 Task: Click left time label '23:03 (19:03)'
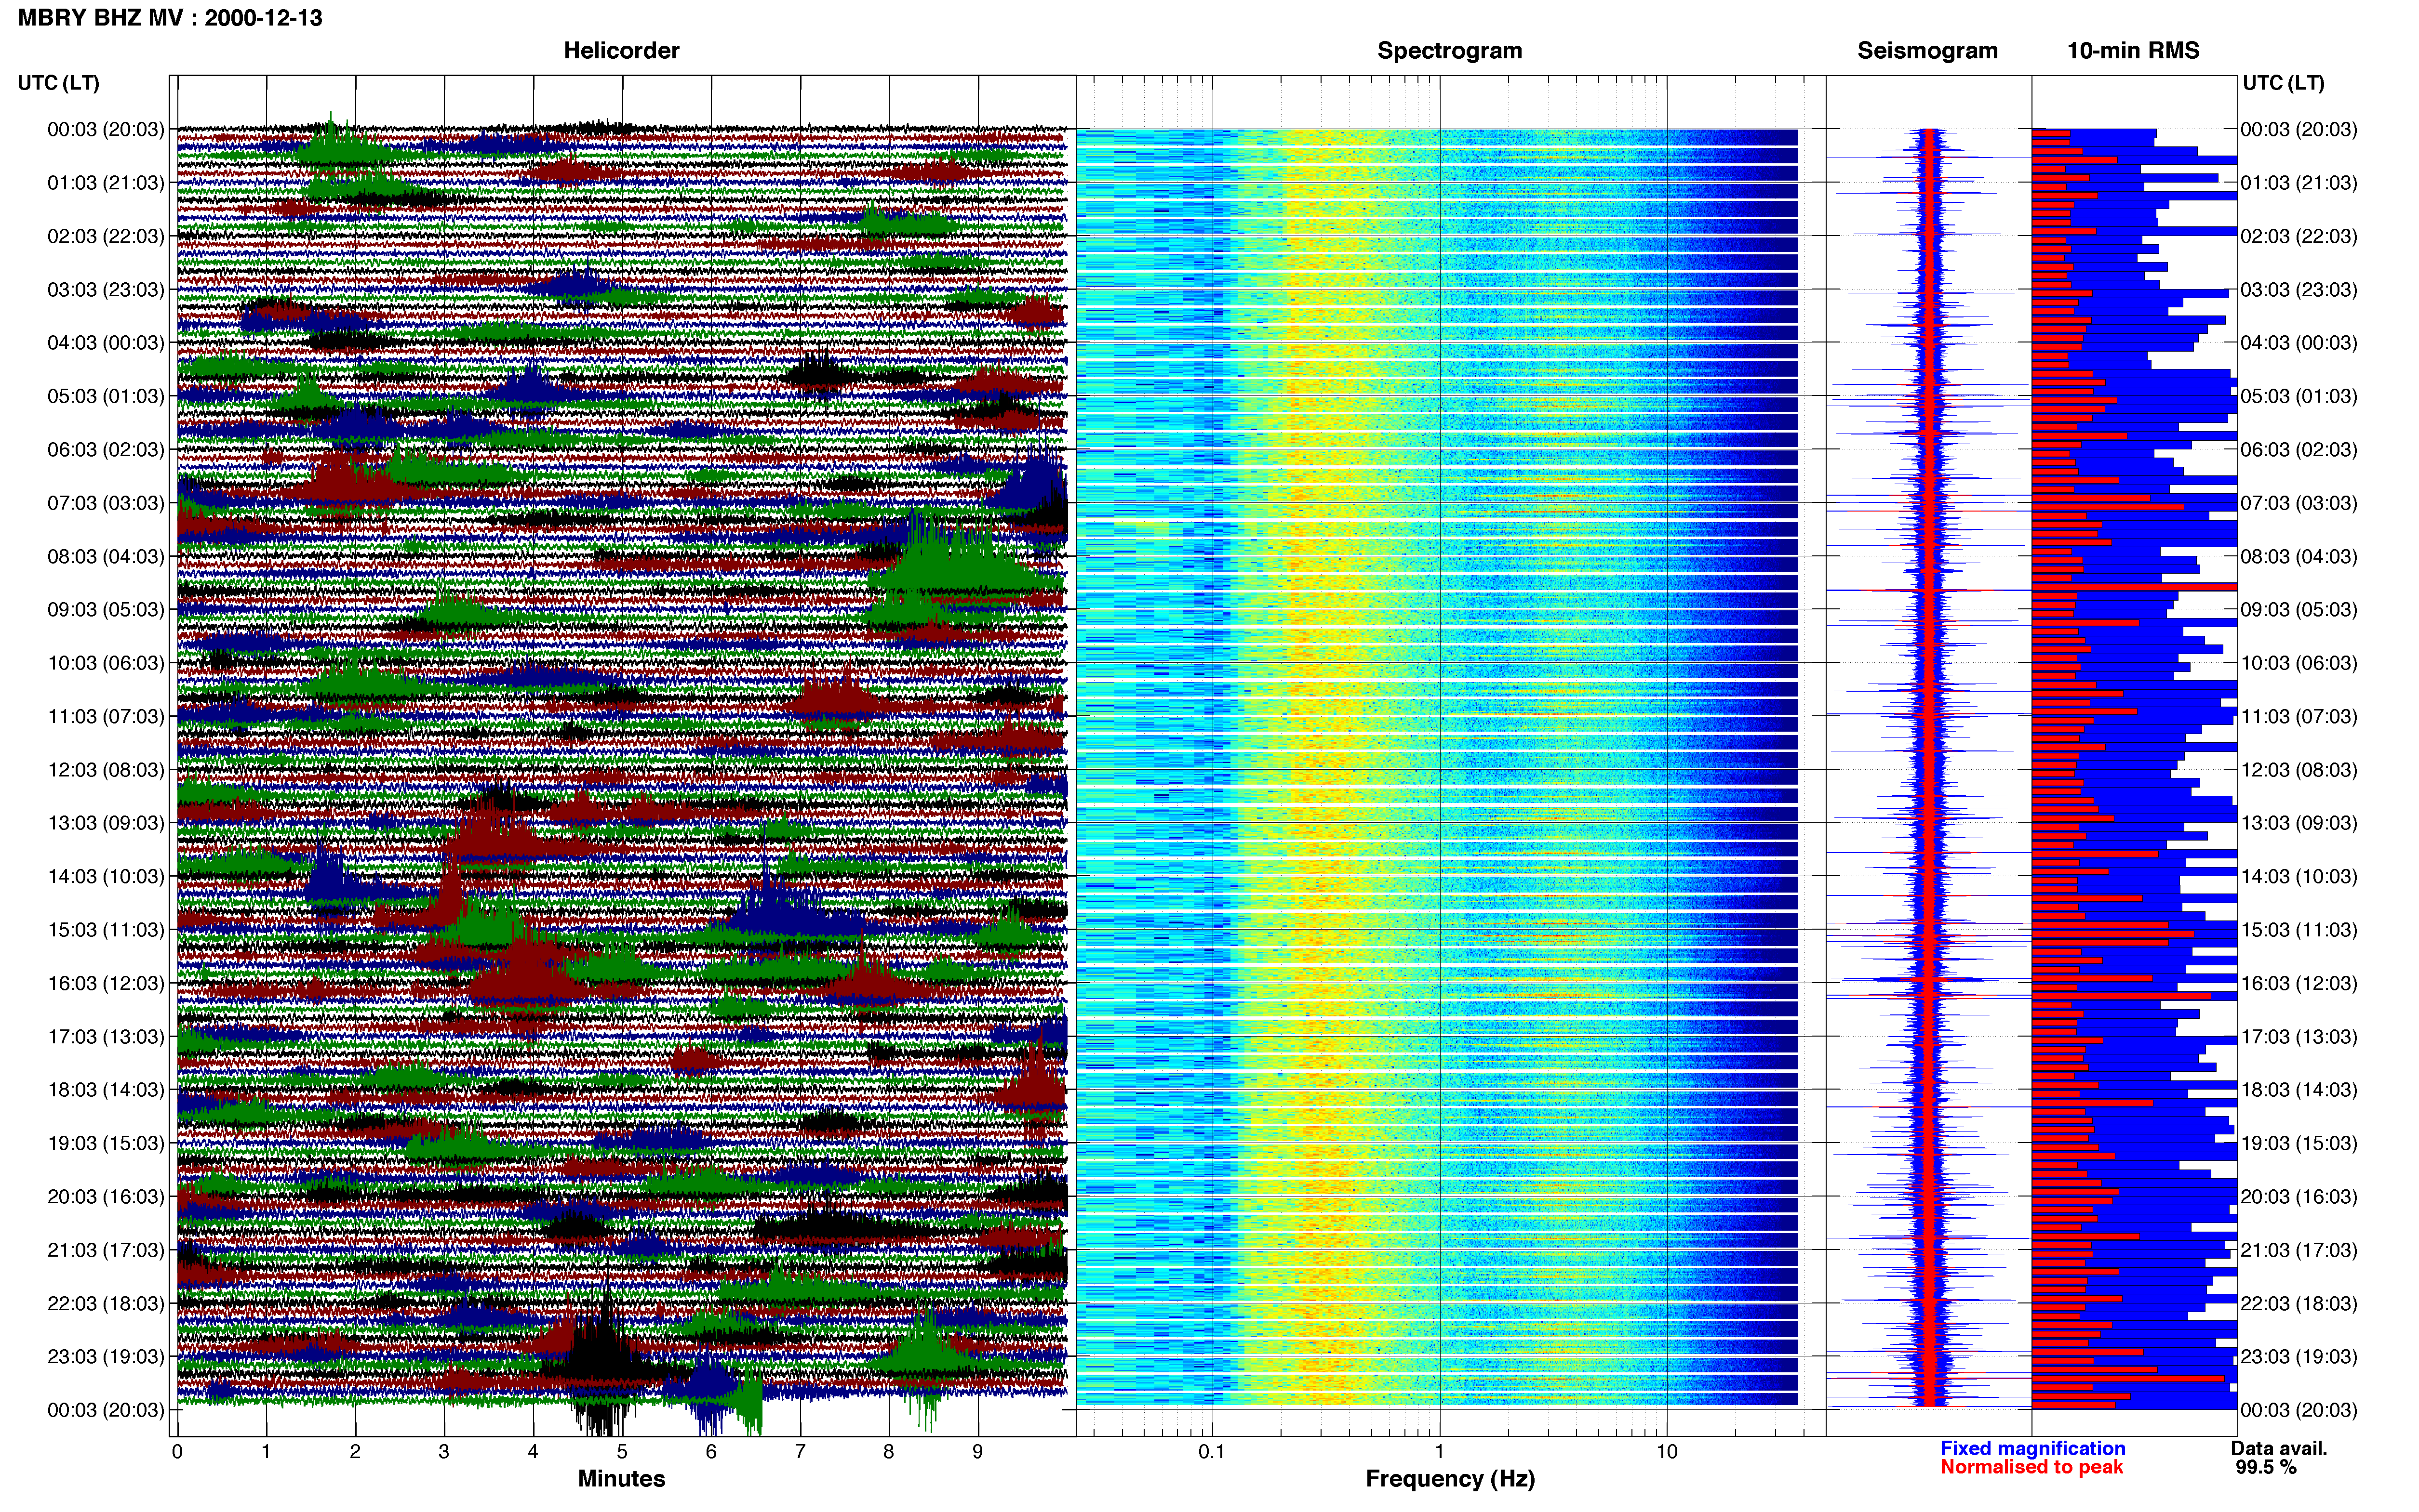(x=105, y=1357)
